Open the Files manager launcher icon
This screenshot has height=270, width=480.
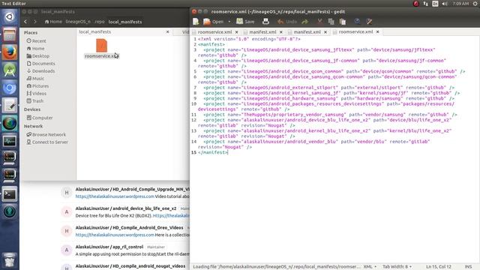(10, 34)
